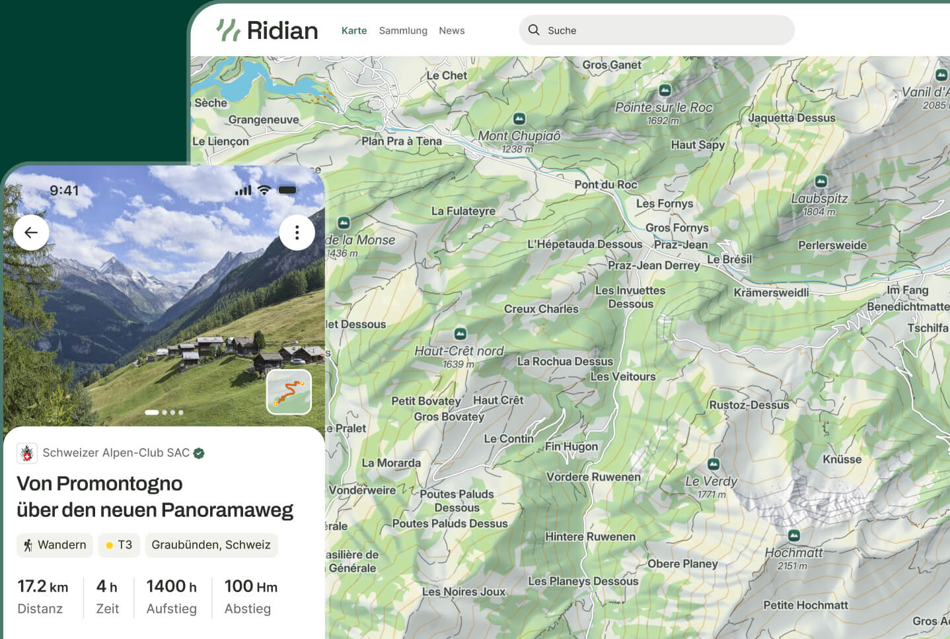Select the Hochmatt peak marker icon
This screenshot has width=950, height=639.
(794, 535)
